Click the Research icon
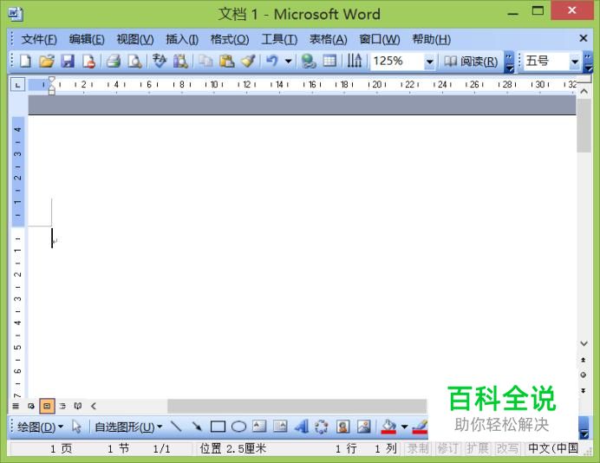 click(180, 62)
